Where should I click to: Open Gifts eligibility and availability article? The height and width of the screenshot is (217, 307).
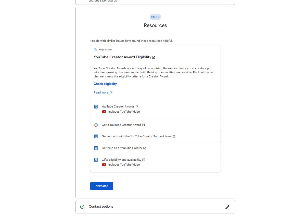point(121,160)
